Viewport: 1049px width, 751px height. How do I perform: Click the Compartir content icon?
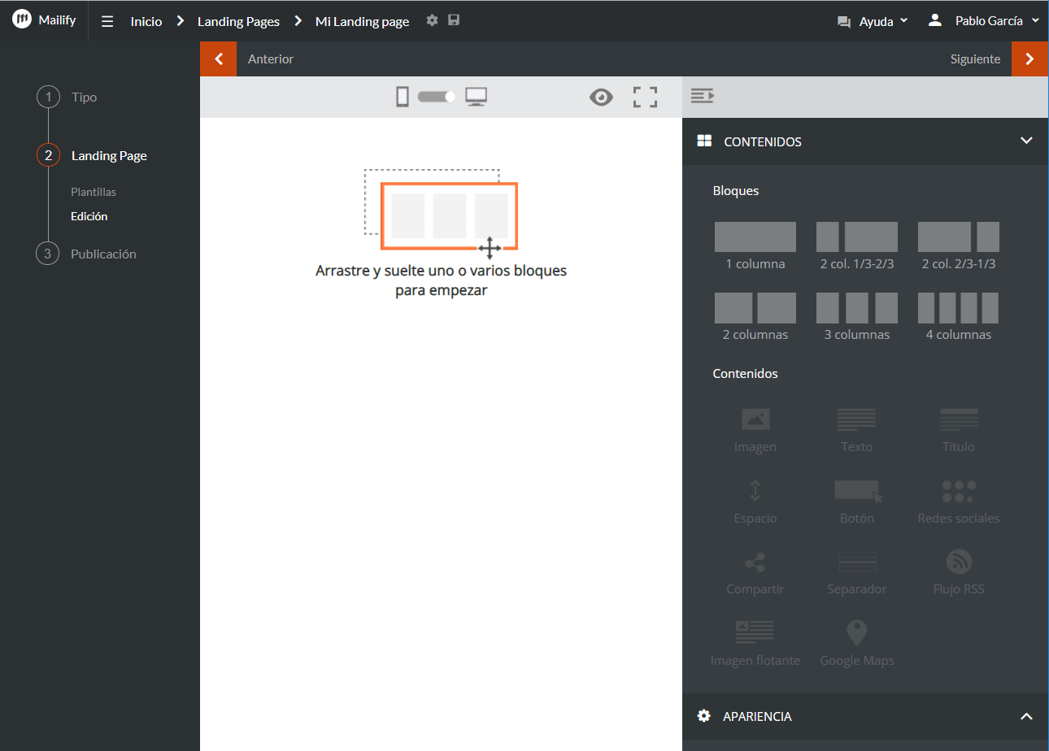pyautogui.click(x=755, y=562)
